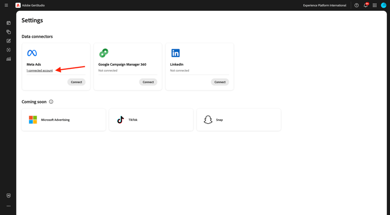Image resolution: width=390 pixels, height=215 pixels.
Task: Connect Google Campaign Manager 360
Action: [148, 82]
